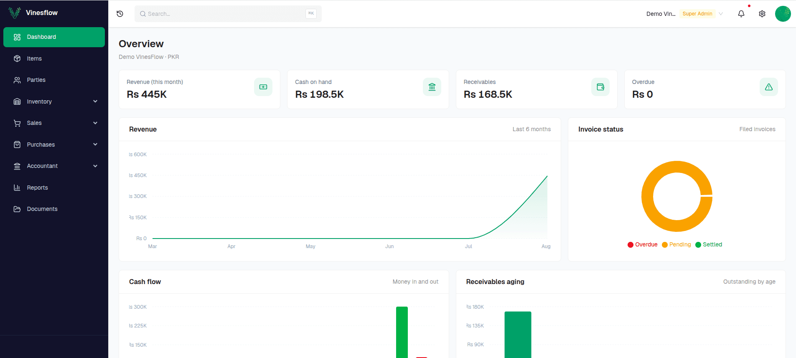Go to Items page
This screenshot has width=796, height=358.
(54, 58)
